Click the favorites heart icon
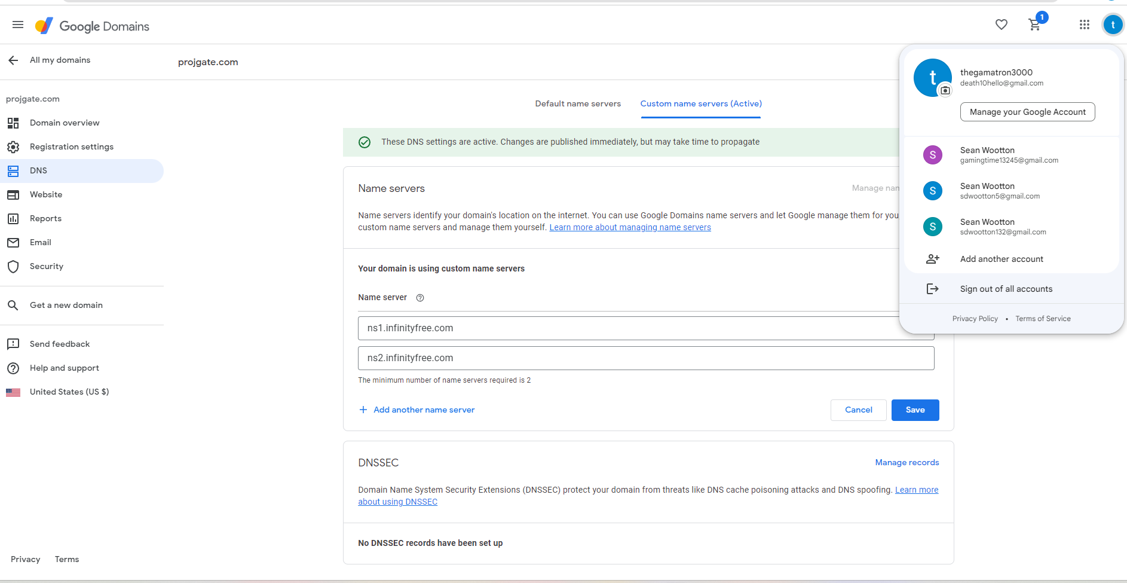The width and height of the screenshot is (1127, 583). pos(1002,25)
